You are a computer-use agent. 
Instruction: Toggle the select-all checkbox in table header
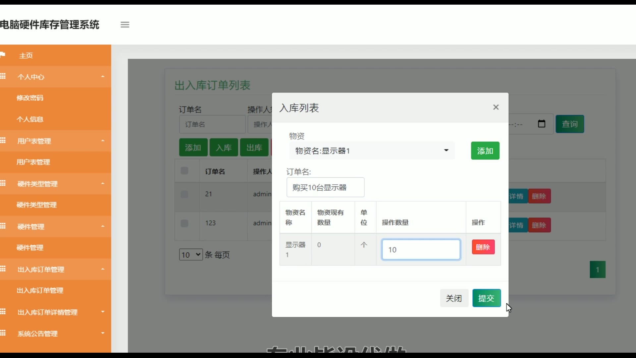coord(185,171)
